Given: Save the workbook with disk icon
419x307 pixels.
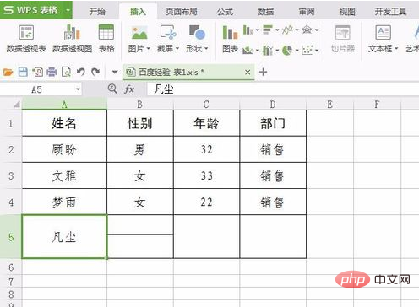Looking at the screenshot, I should pyautogui.click(x=23, y=73).
